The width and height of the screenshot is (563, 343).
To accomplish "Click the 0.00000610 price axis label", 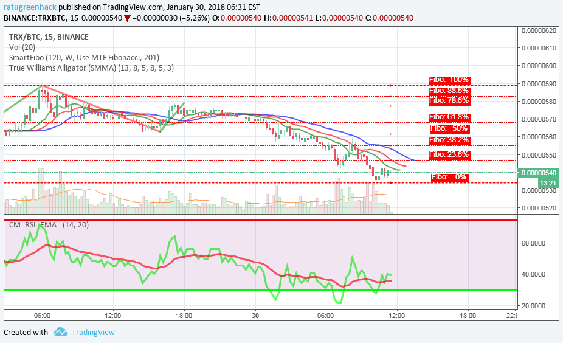I will 539,48.
